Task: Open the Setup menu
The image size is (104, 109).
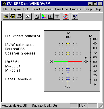Action: (x=88, y=9)
